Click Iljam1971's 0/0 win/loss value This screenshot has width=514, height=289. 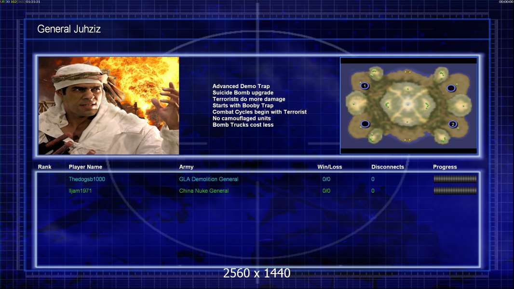326,190
